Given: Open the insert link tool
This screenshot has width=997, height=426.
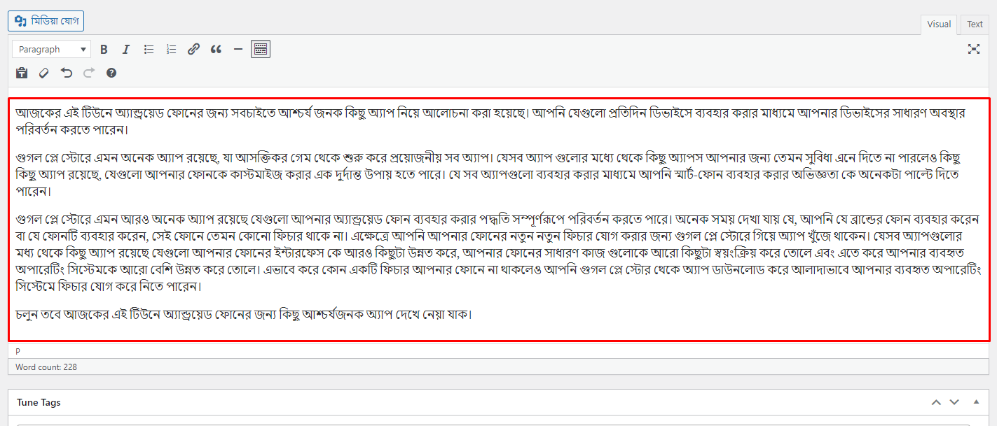Looking at the screenshot, I should point(193,48).
